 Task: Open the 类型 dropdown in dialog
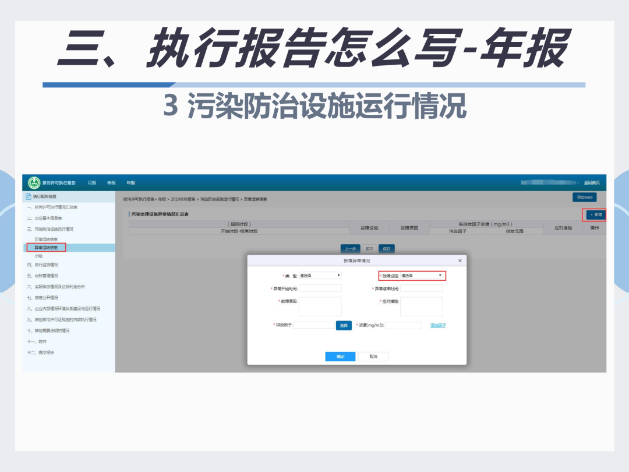coord(320,276)
